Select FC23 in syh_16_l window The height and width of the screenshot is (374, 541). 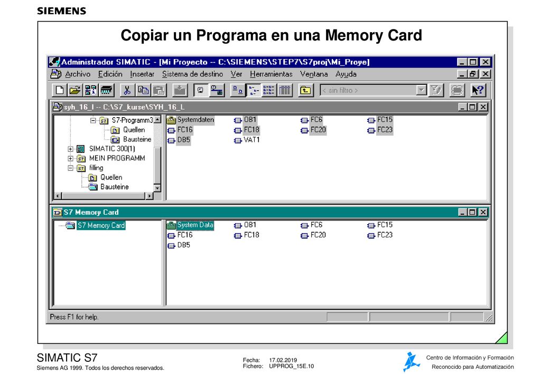point(380,130)
